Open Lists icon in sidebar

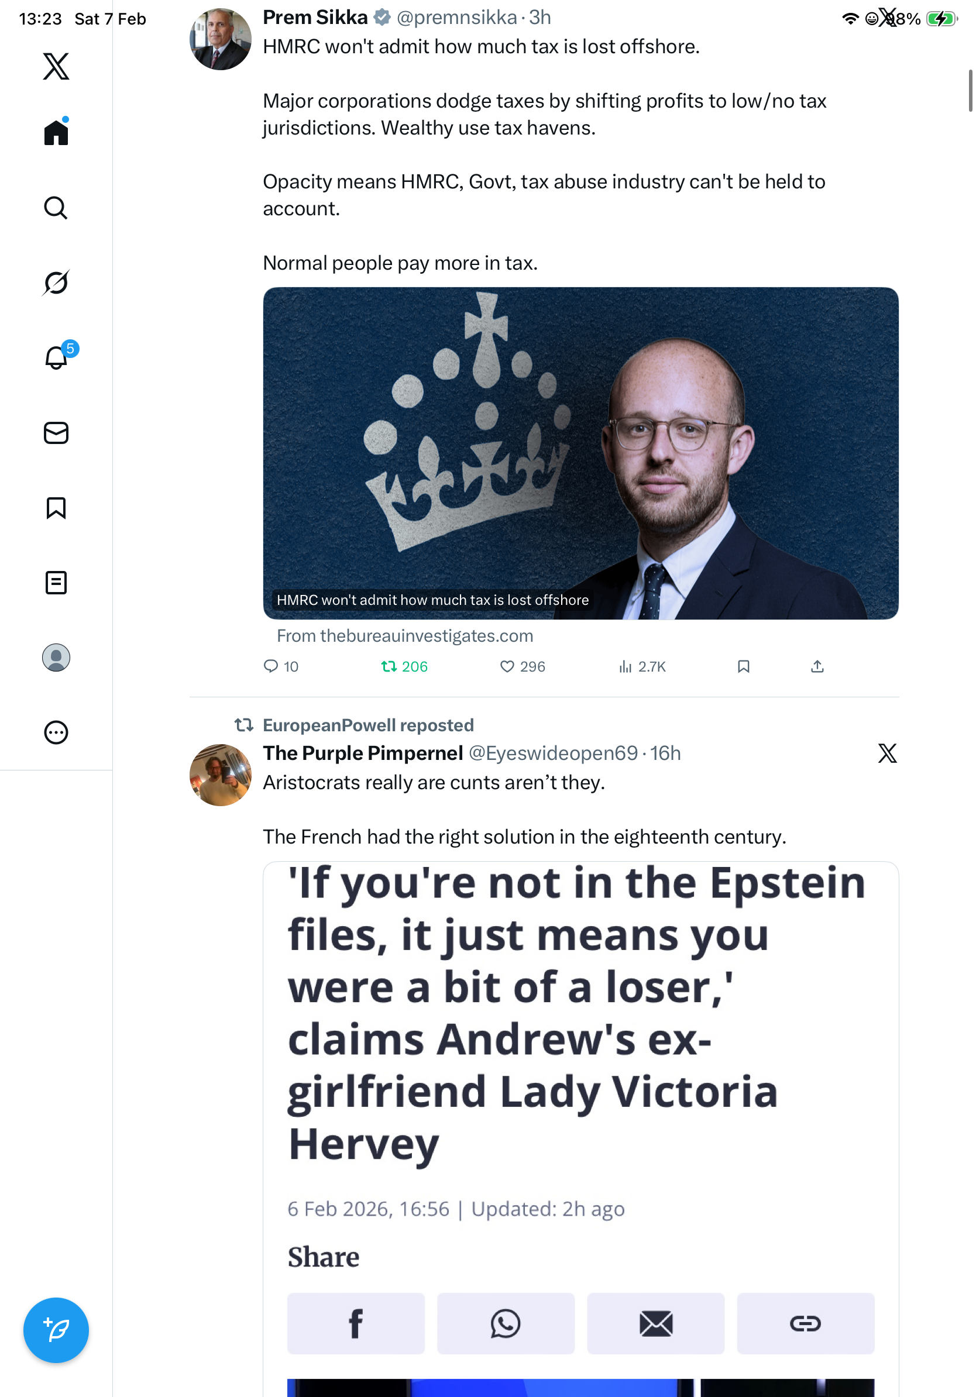coord(56,582)
